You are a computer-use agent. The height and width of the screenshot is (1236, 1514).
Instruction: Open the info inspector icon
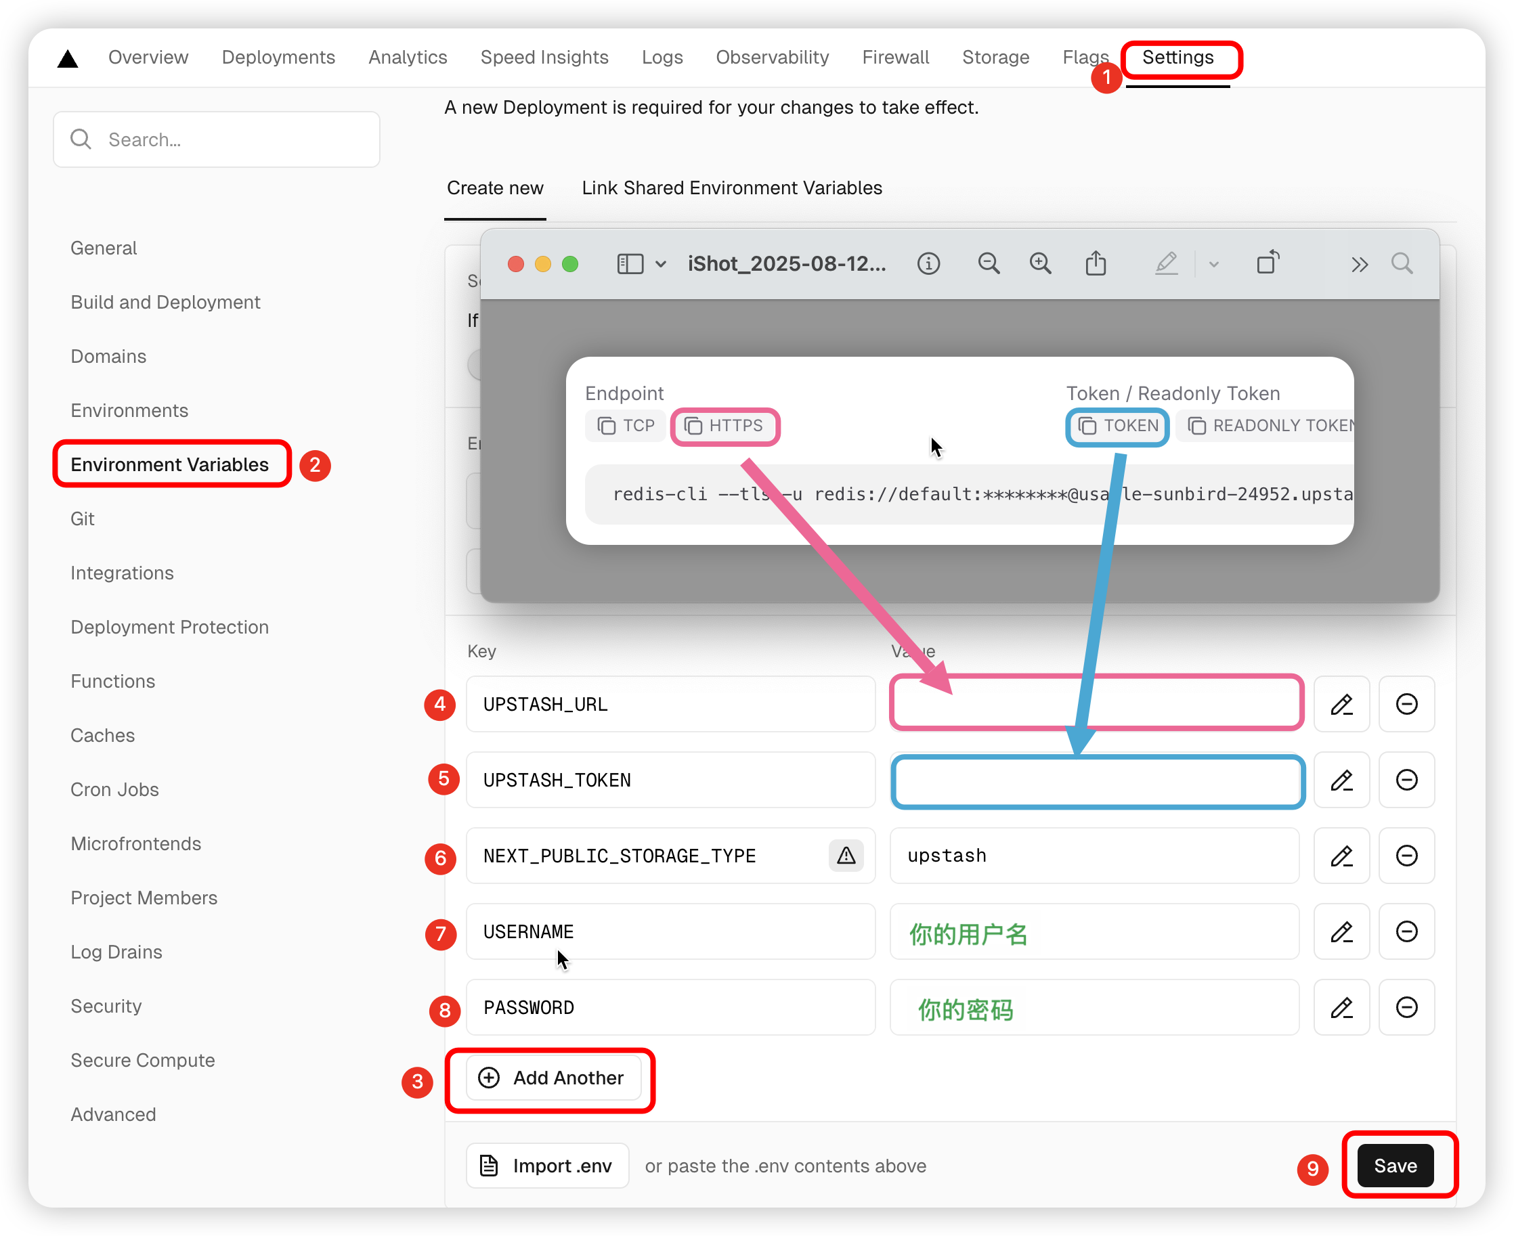coord(928,264)
